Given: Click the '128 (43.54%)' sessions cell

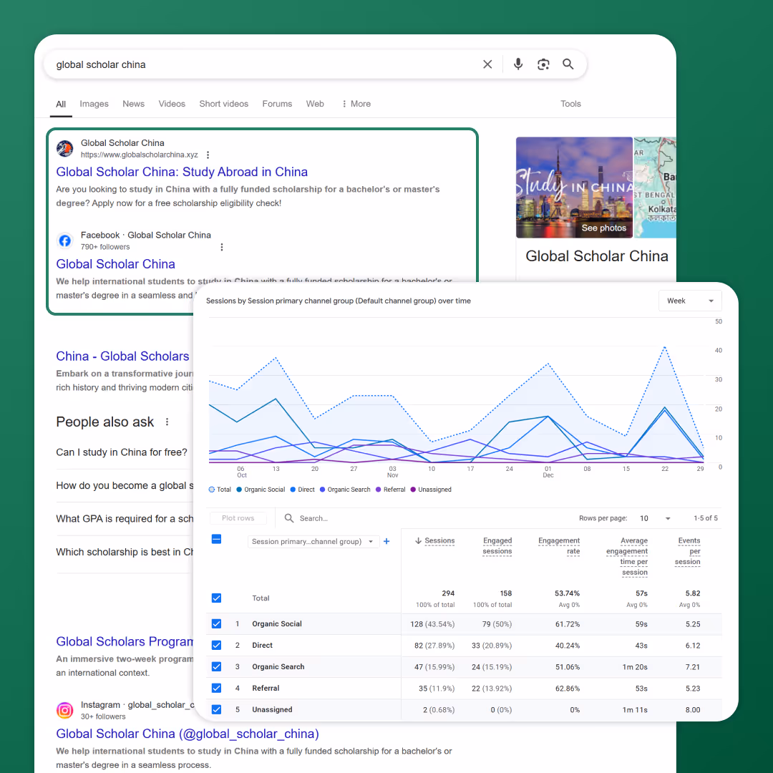Looking at the screenshot, I should point(432,624).
